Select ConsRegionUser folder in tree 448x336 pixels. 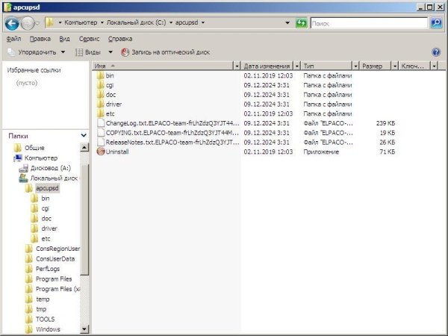point(57,249)
